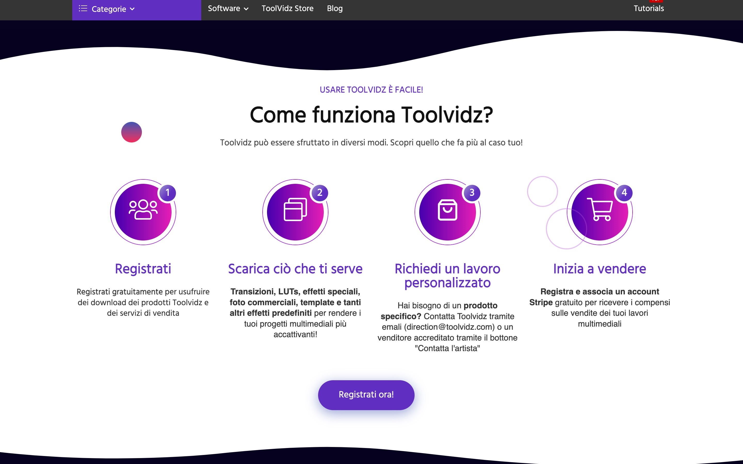Screen dimensions: 743x464
Task: Click the Inizia a vendere heading
Action: point(600,269)
